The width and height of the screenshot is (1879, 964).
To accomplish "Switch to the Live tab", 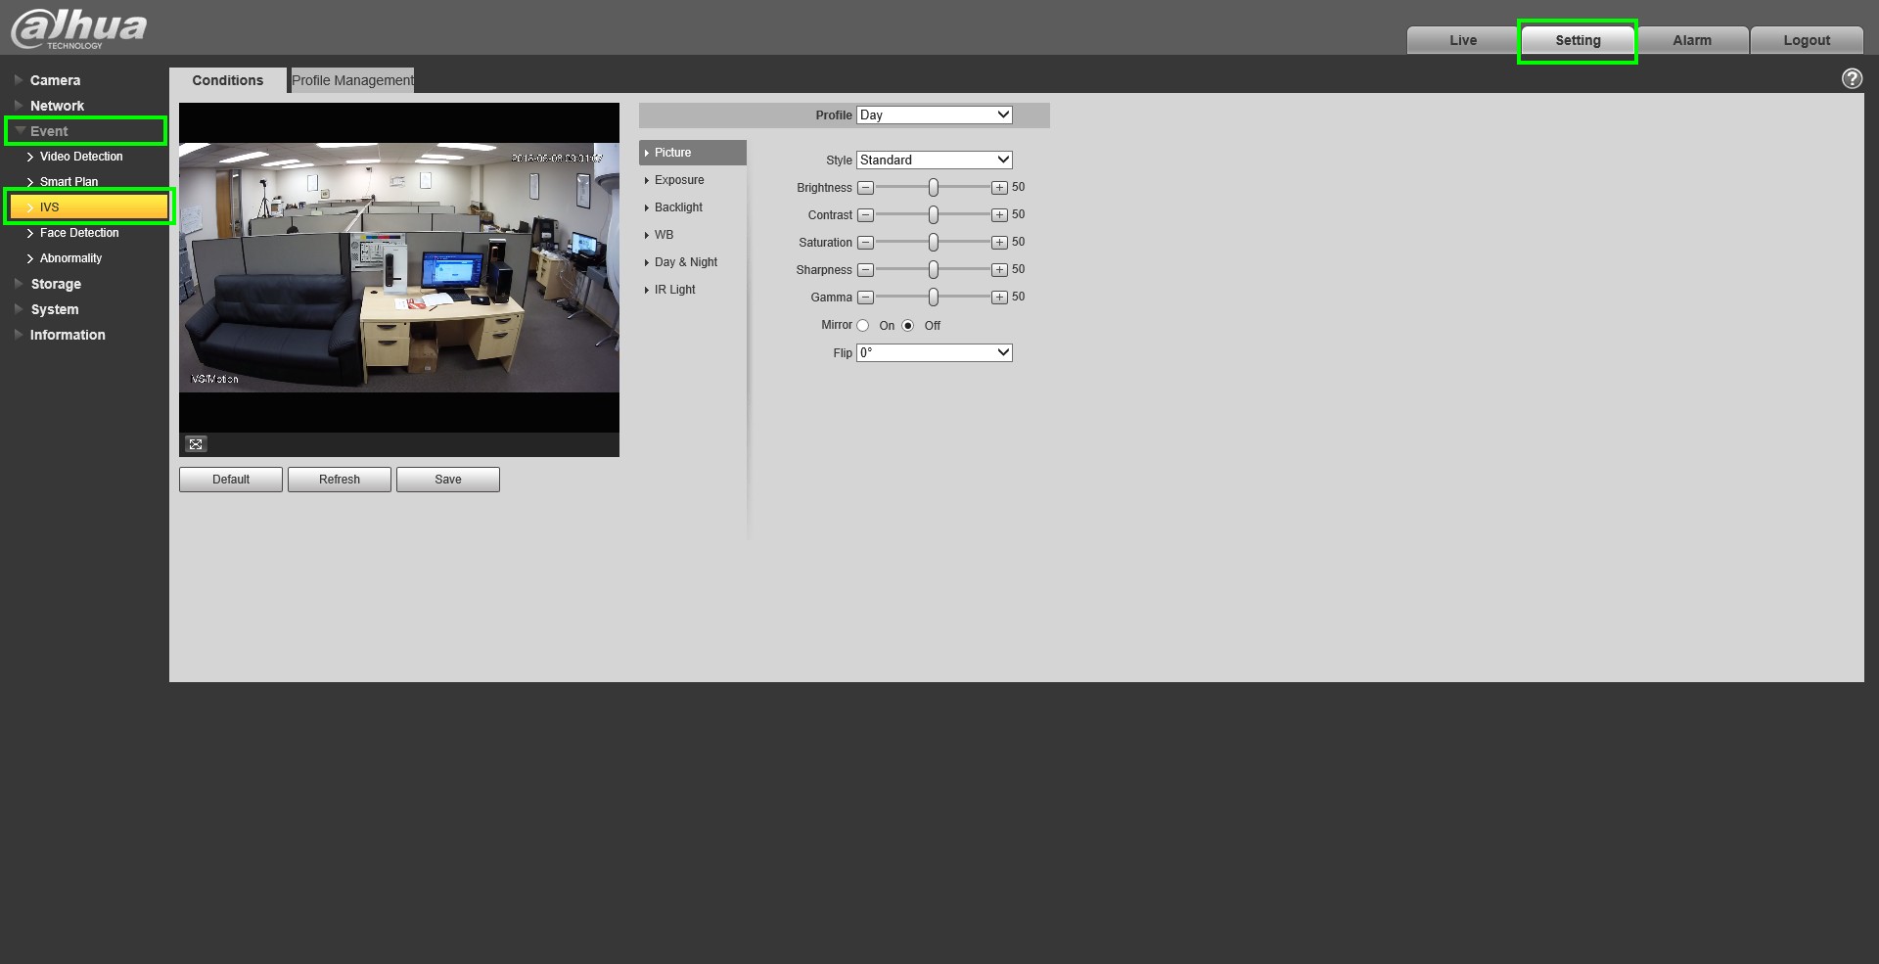I will [1463, 40].
